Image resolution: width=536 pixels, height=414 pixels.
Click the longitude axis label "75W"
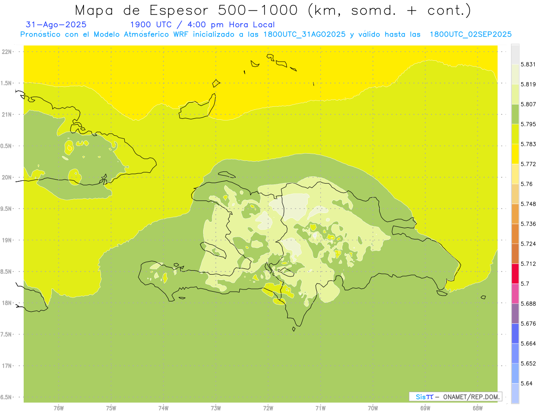(x=111, y=408)
